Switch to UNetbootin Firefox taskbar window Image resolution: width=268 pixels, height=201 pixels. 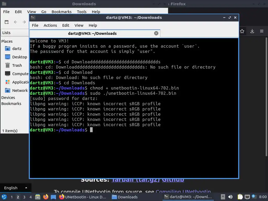point(83,197)
